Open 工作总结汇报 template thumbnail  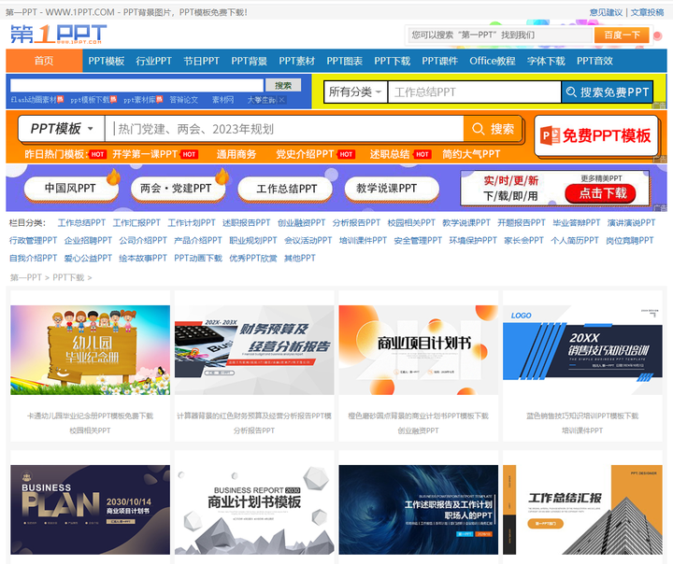(x=582, y=510)
